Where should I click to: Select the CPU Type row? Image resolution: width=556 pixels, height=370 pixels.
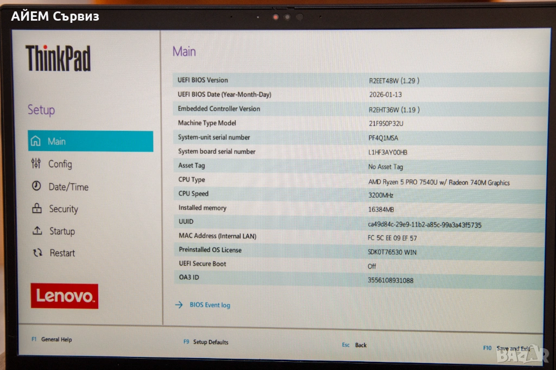[x=358, y=181]
